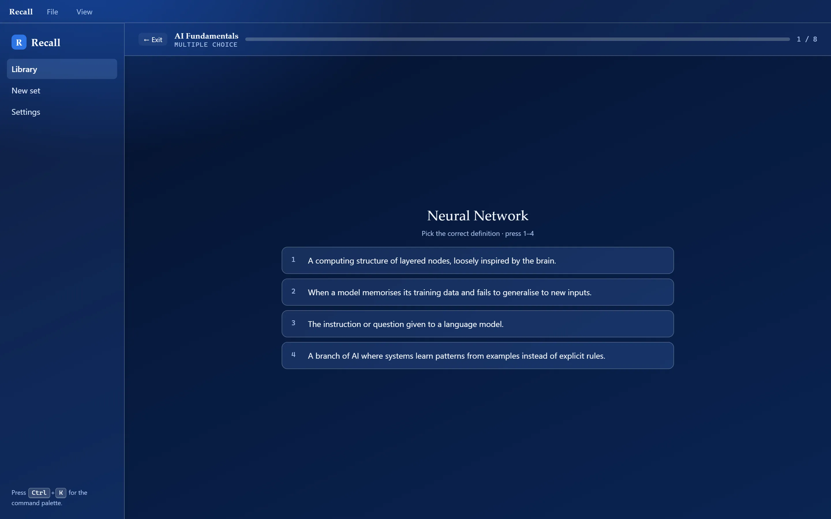Screen dimensions: 831x519
Task: Click the MULTIPLE CHOICE mode label
Action: [x=206, y=45]
